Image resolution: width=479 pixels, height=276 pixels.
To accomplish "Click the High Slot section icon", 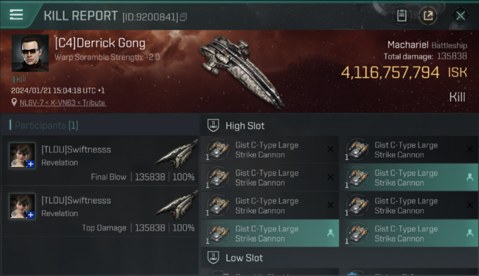I will [213, 125].
